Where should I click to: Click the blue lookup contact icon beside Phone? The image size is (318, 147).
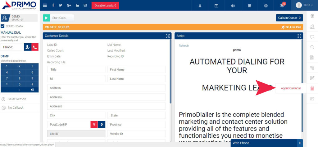pyautogui.click(x=28, y=47)
